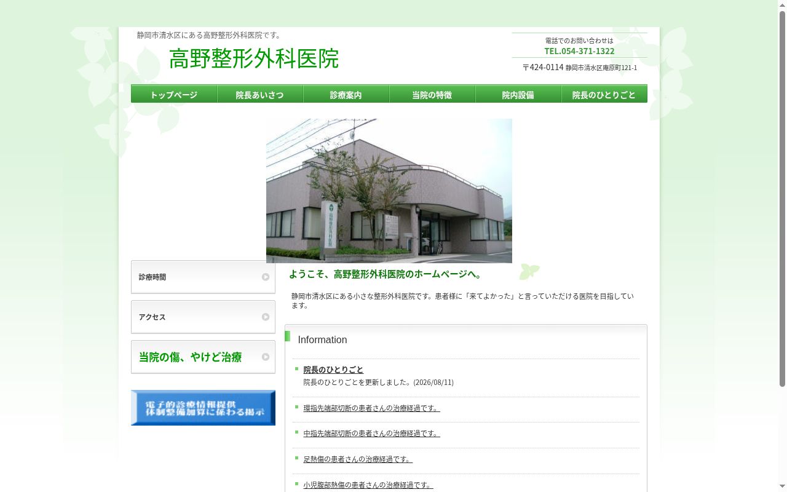Click the arrow icon on アクセス button
This screenshot has width=787, height=492.
pyautogui.click(x=266, y=317)
